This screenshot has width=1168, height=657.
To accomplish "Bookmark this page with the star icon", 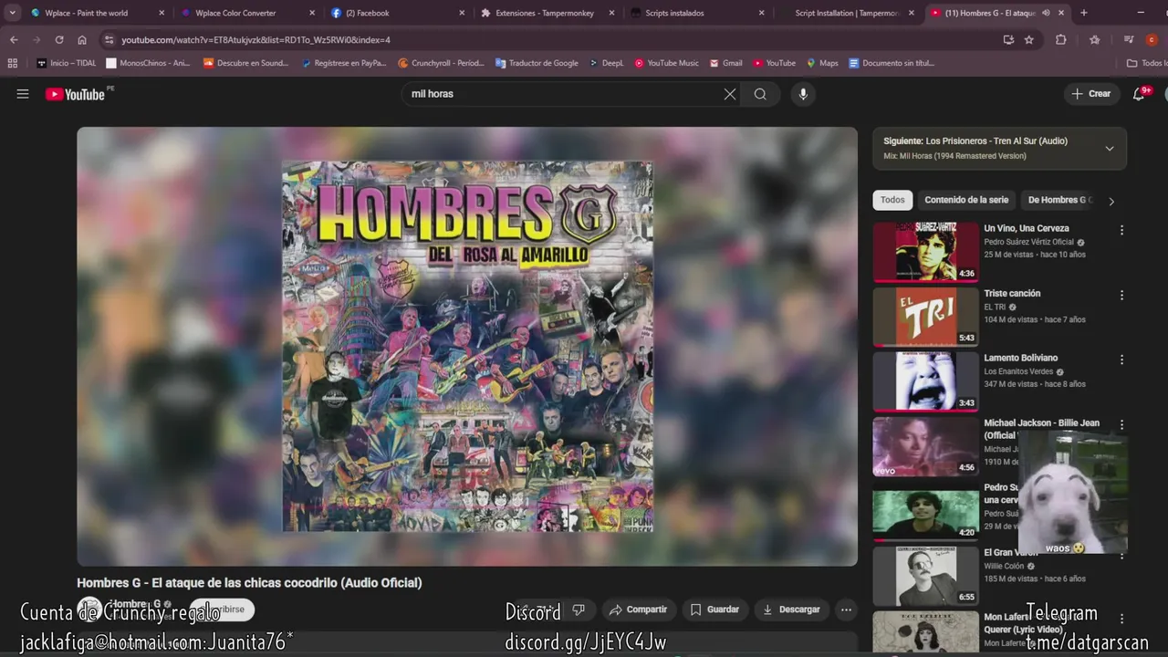I will (1029, 39).
